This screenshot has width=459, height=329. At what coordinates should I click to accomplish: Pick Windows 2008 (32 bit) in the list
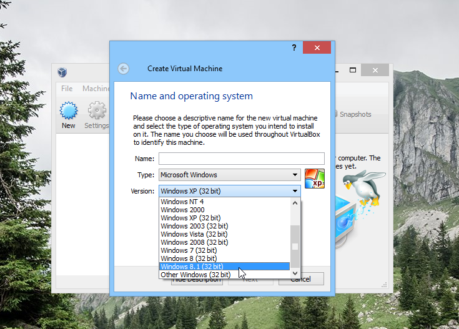pyautogui.click(x=225, y=242)
